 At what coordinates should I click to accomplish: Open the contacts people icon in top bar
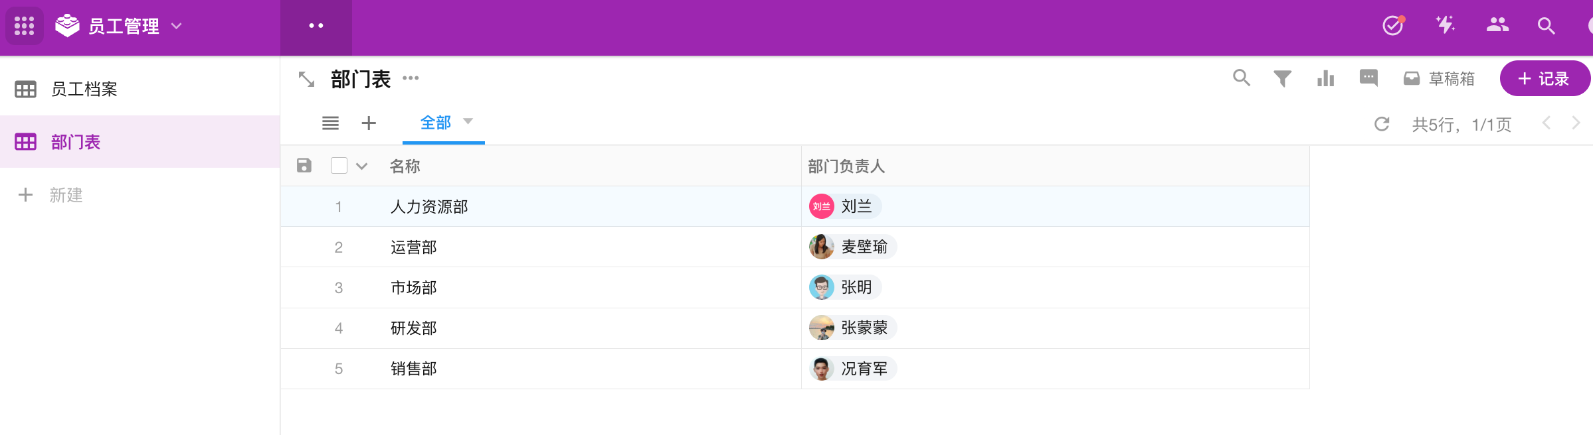coord(1497,25)
